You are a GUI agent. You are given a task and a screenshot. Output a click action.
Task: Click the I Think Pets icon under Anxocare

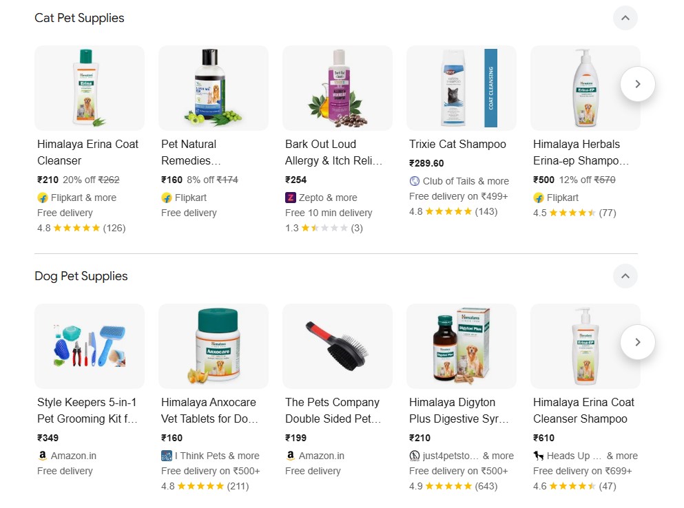[166, 455]
